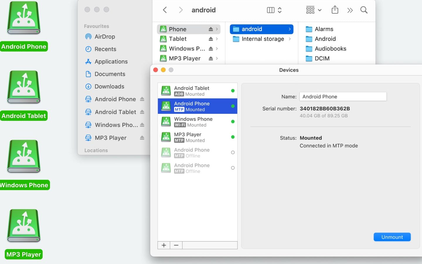The height and width of the screenshot is (264, 422).
Task: Click green status dot for Windows Phone
Action: [x=233, y=121]
